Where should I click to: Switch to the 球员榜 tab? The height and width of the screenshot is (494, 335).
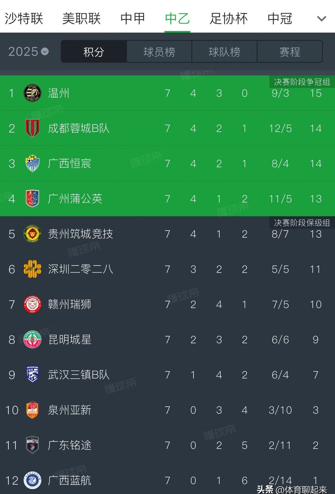(159, 52)
